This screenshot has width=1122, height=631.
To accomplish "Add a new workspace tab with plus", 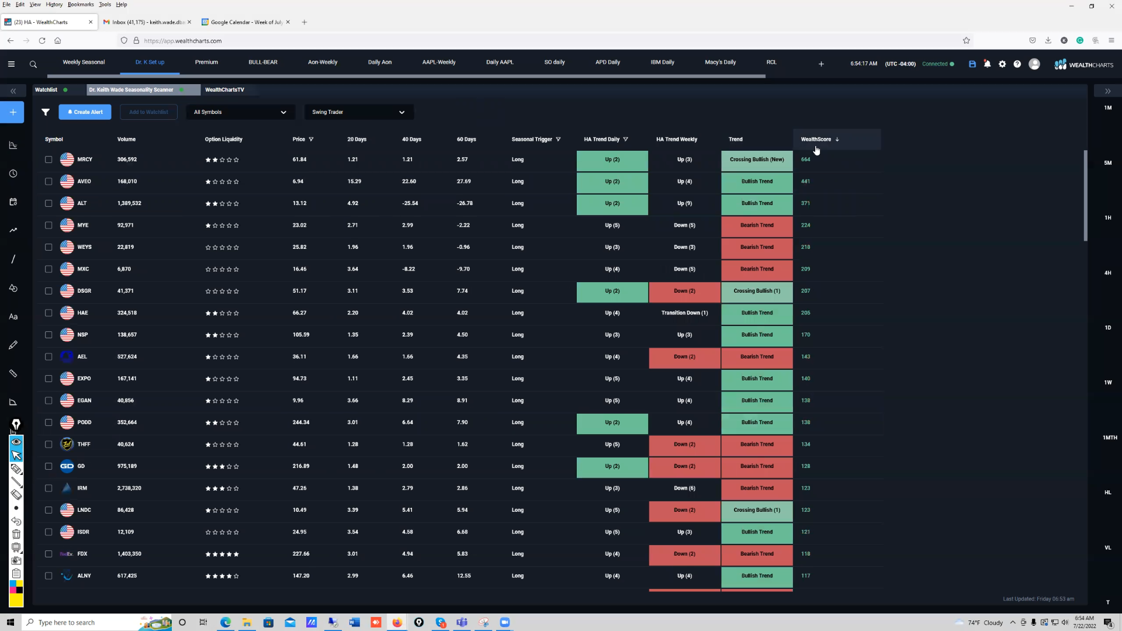I will (821, 64).
